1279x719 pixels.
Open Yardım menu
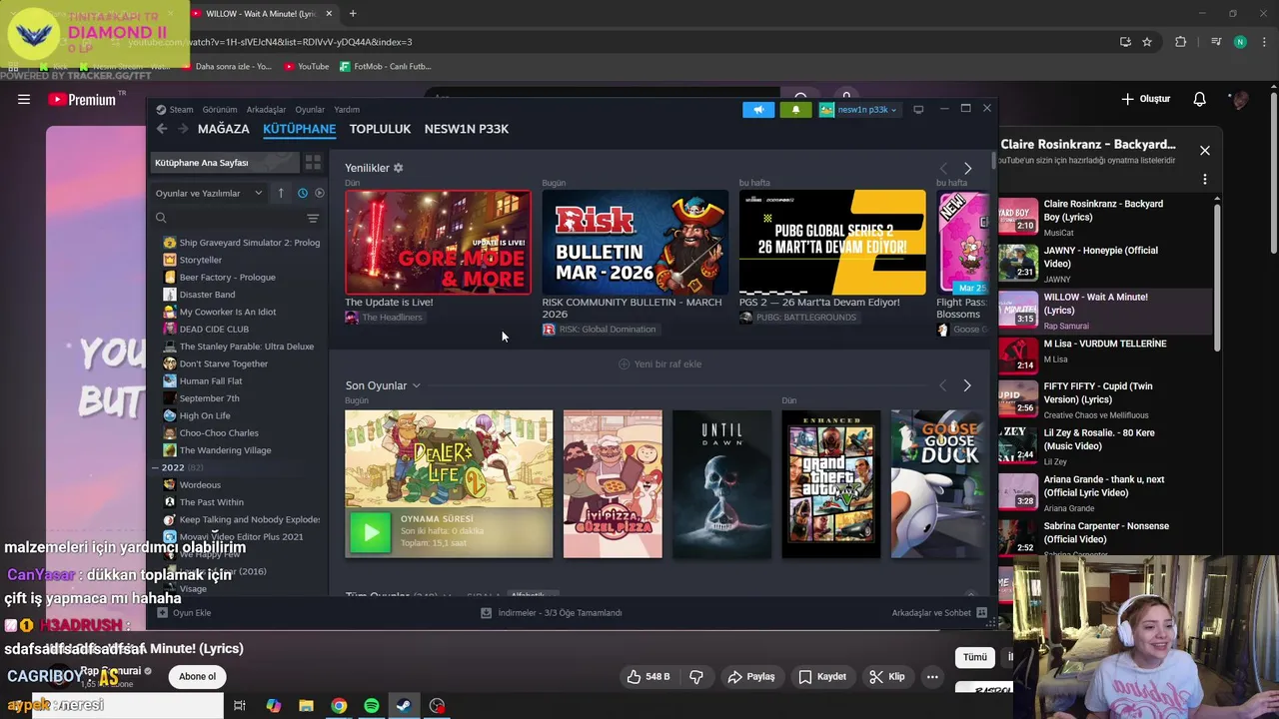(347, 110)
